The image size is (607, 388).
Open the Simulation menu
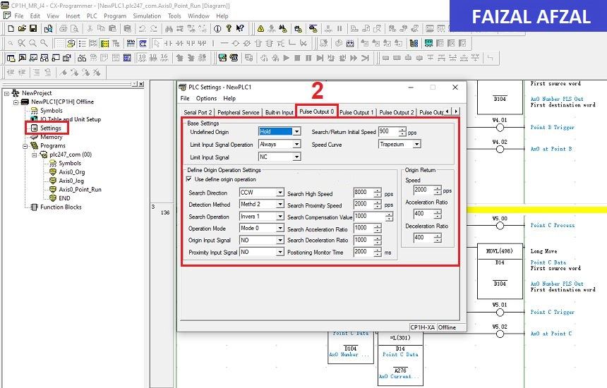(147, 16)
